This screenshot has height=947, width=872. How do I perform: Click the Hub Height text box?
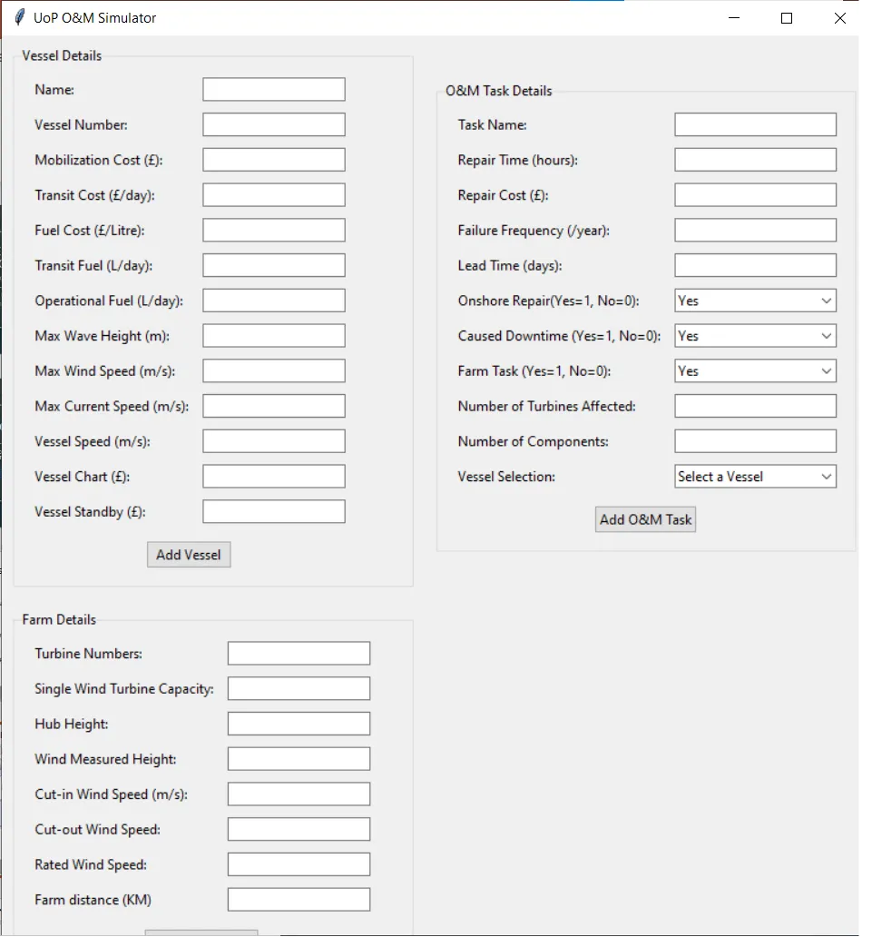[299, 724]
